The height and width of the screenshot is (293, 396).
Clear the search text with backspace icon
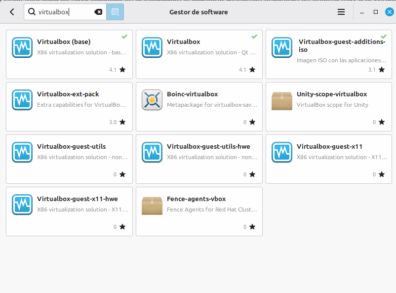(98, 12)
